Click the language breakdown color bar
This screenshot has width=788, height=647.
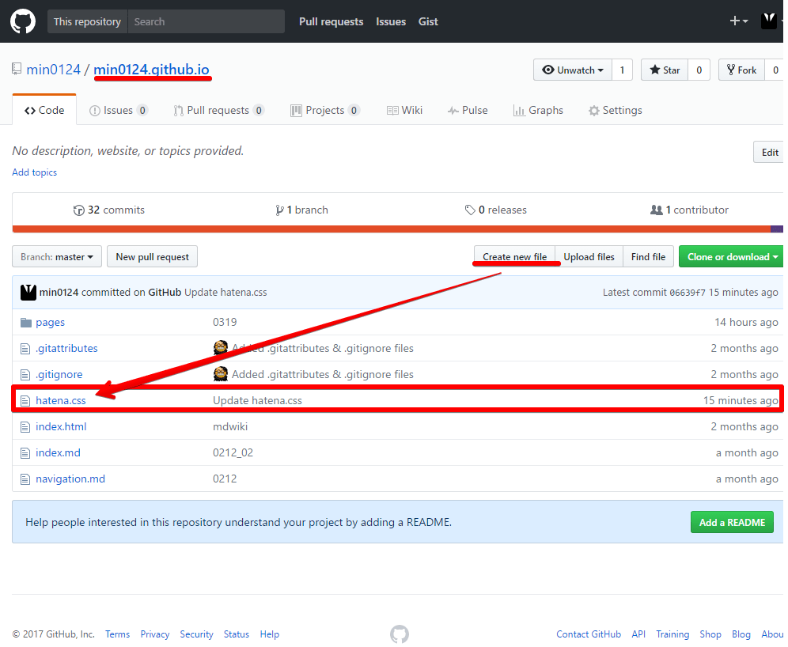point(397,229)
